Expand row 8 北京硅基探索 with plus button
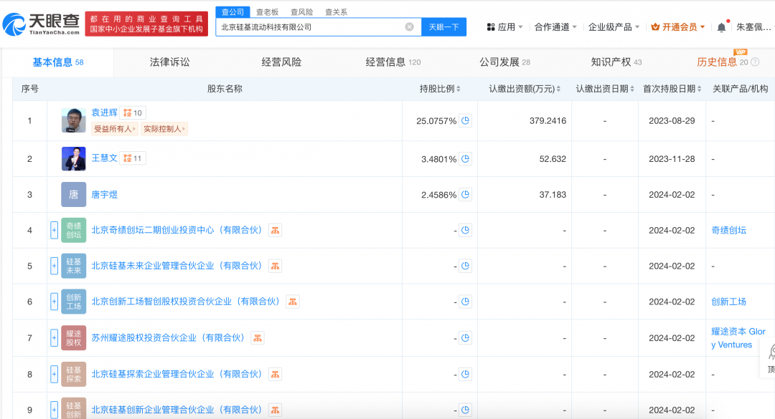775x419 pixels. (54, 374)
